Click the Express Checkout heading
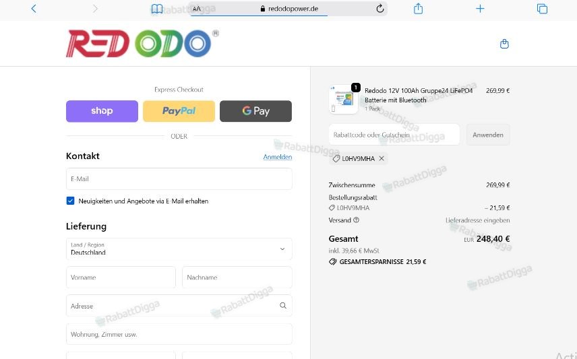Image resolution: width=577 pixels, height=359 pixels. click(x=179, y=90)
